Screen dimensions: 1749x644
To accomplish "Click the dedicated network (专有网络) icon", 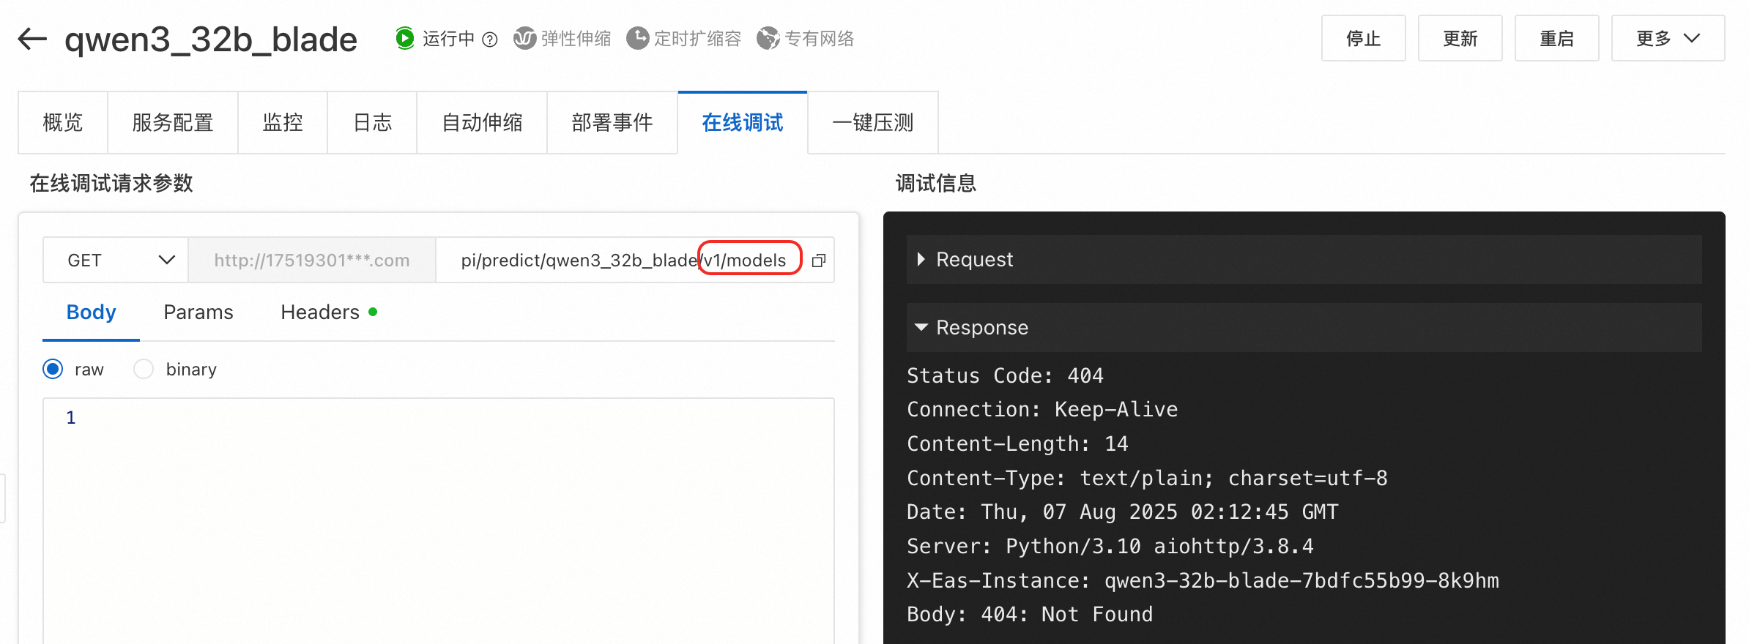I will pyautogui.click(x=768, y=38).
